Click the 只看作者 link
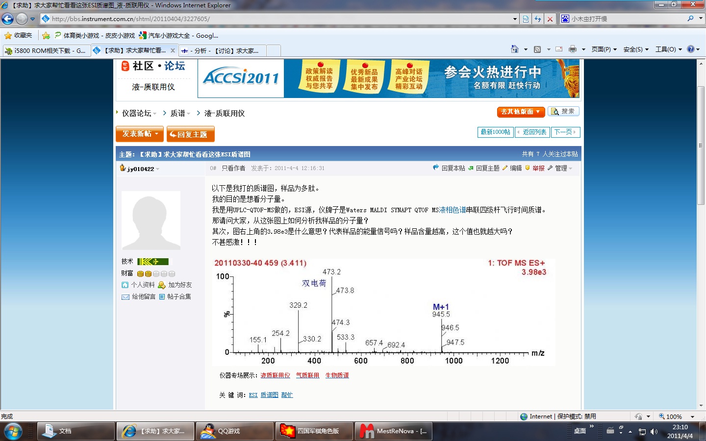Viewport: 706px width, 441px height. click(233, 168)
